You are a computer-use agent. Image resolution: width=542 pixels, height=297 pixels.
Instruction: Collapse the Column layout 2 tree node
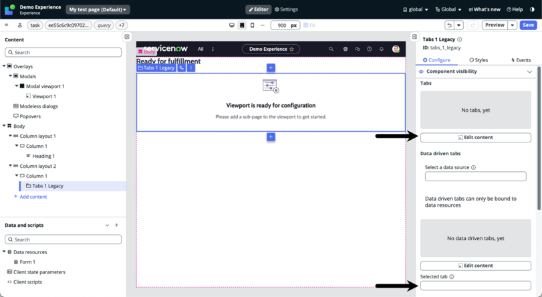pyautogui.click(x=11, y=166)
